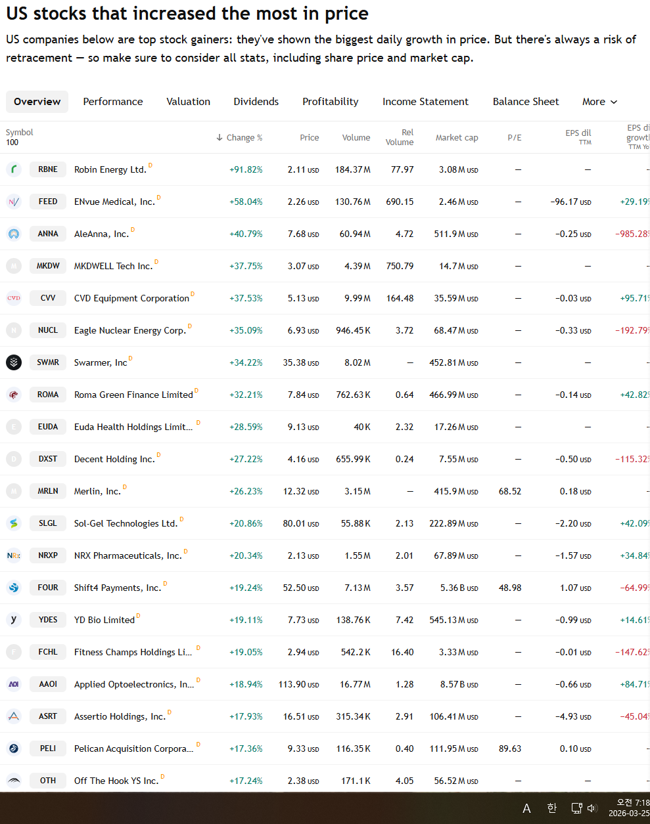Click the +91.82% change value
Image resolution: width=650 pixels, height=824 pixels.
[x=246, y=169]
